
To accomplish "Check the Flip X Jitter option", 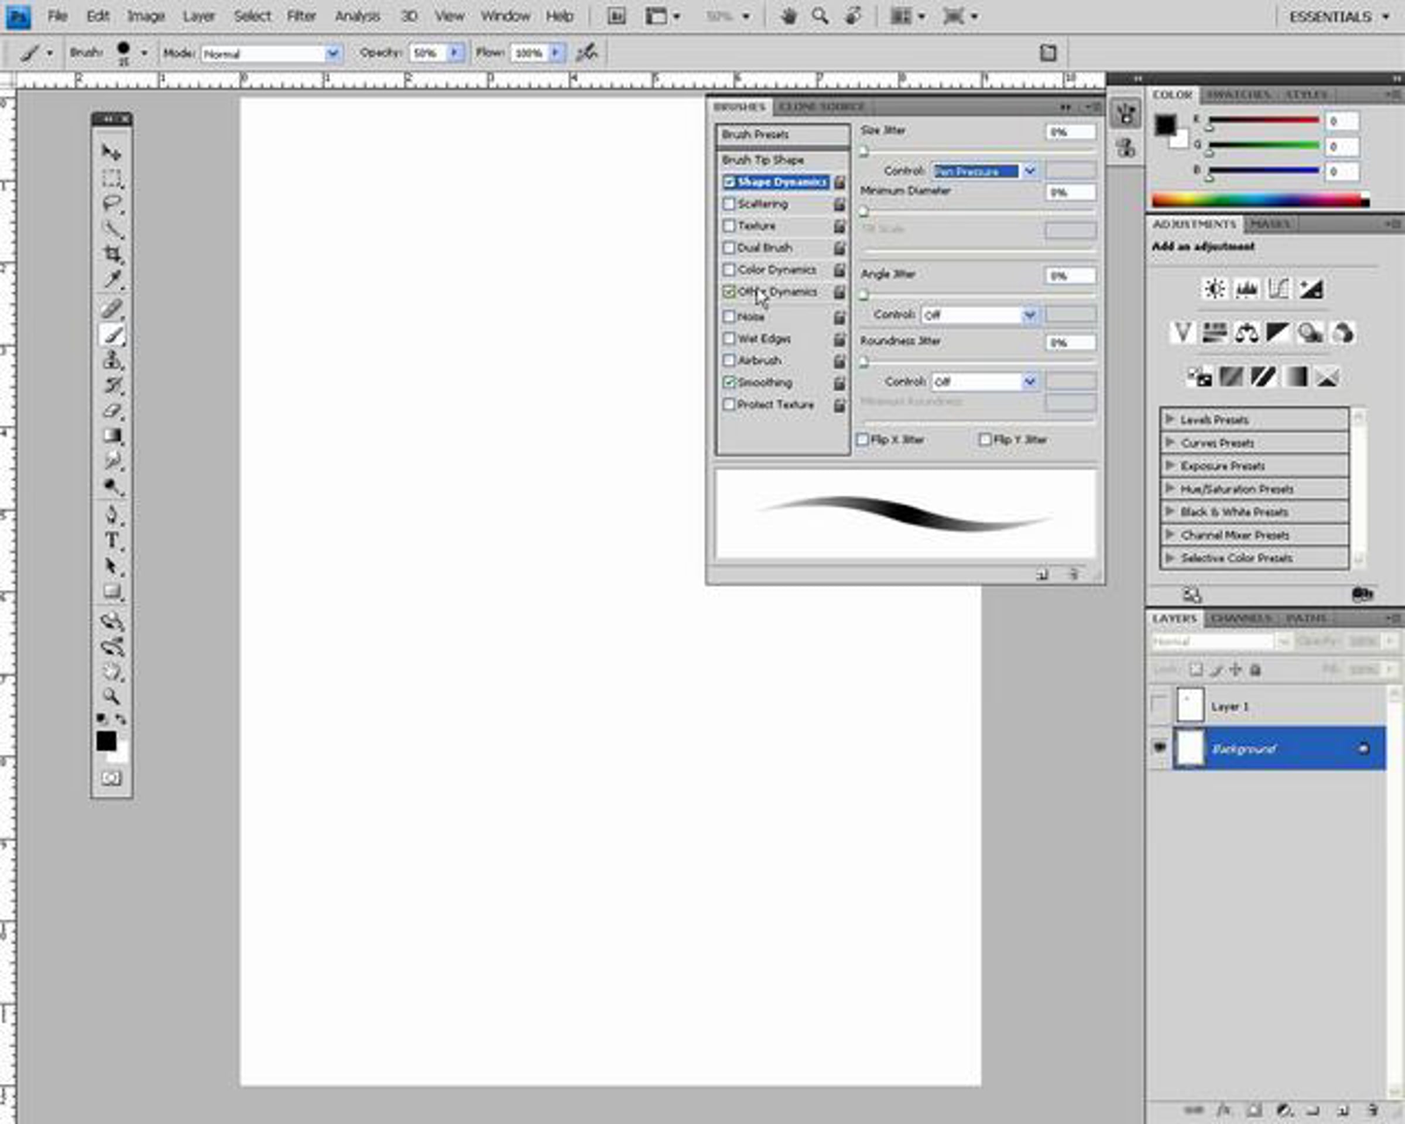I will pyautogui.click(x=863, y=440).
